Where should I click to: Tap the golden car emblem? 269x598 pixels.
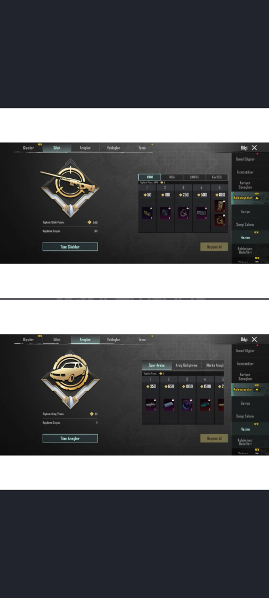[x=70, y=379]
